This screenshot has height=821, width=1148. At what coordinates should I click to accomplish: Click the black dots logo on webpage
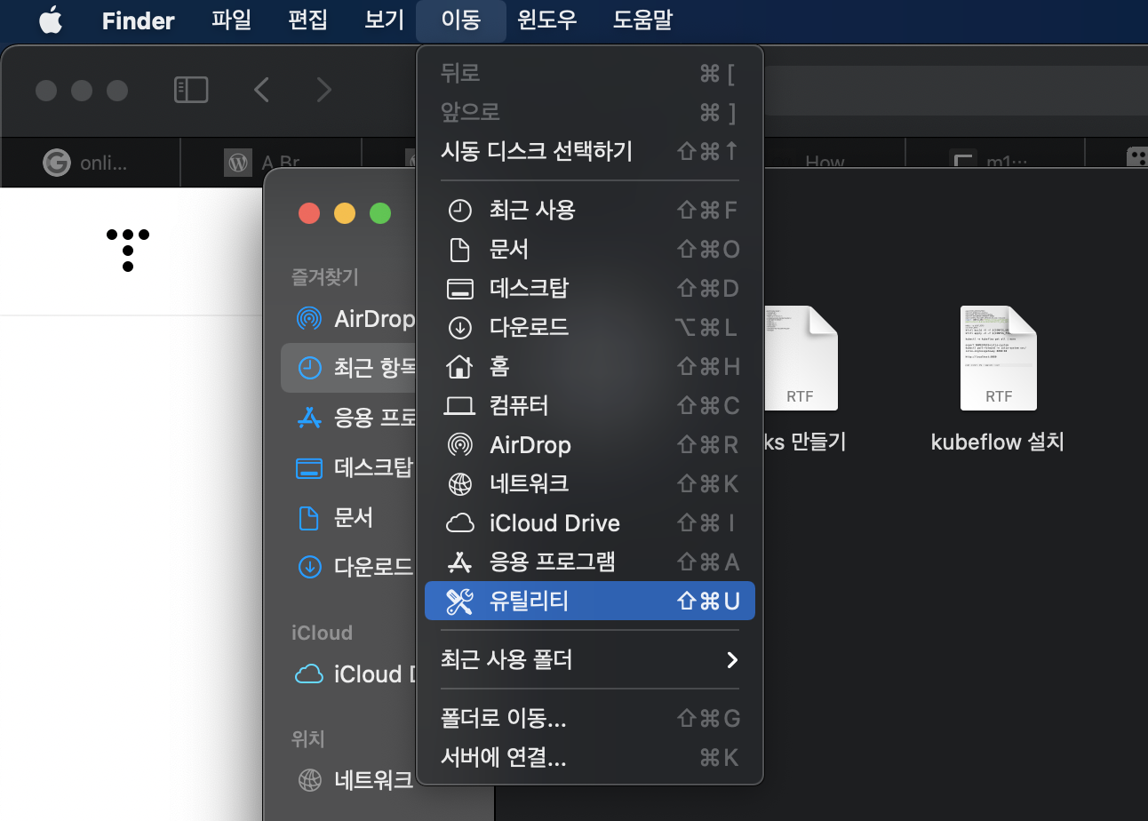(128, 250)
